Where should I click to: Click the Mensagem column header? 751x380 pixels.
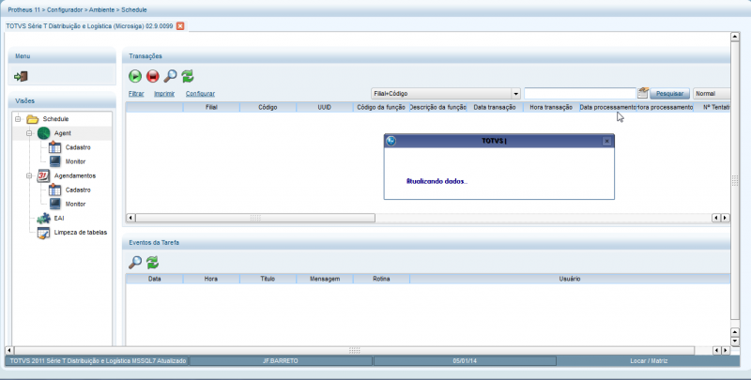[x=325, y=279]
